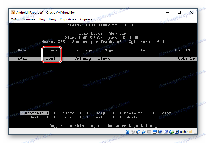Click the Part Type column header
The width and height of the screenshot is (206, 143).
point(83,50)
